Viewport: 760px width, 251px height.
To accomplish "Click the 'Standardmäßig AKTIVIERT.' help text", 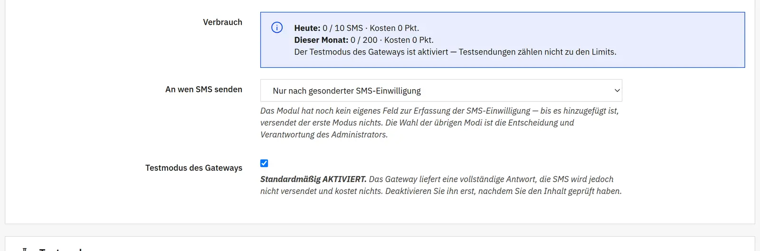I will [441, 185].
